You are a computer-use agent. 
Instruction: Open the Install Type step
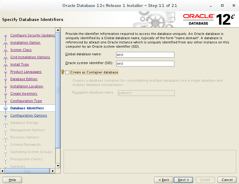(x=19, y=64)
